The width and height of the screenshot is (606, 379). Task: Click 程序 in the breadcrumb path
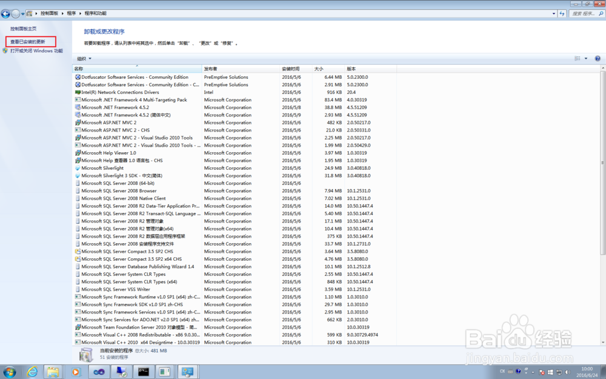click(72, 13)
